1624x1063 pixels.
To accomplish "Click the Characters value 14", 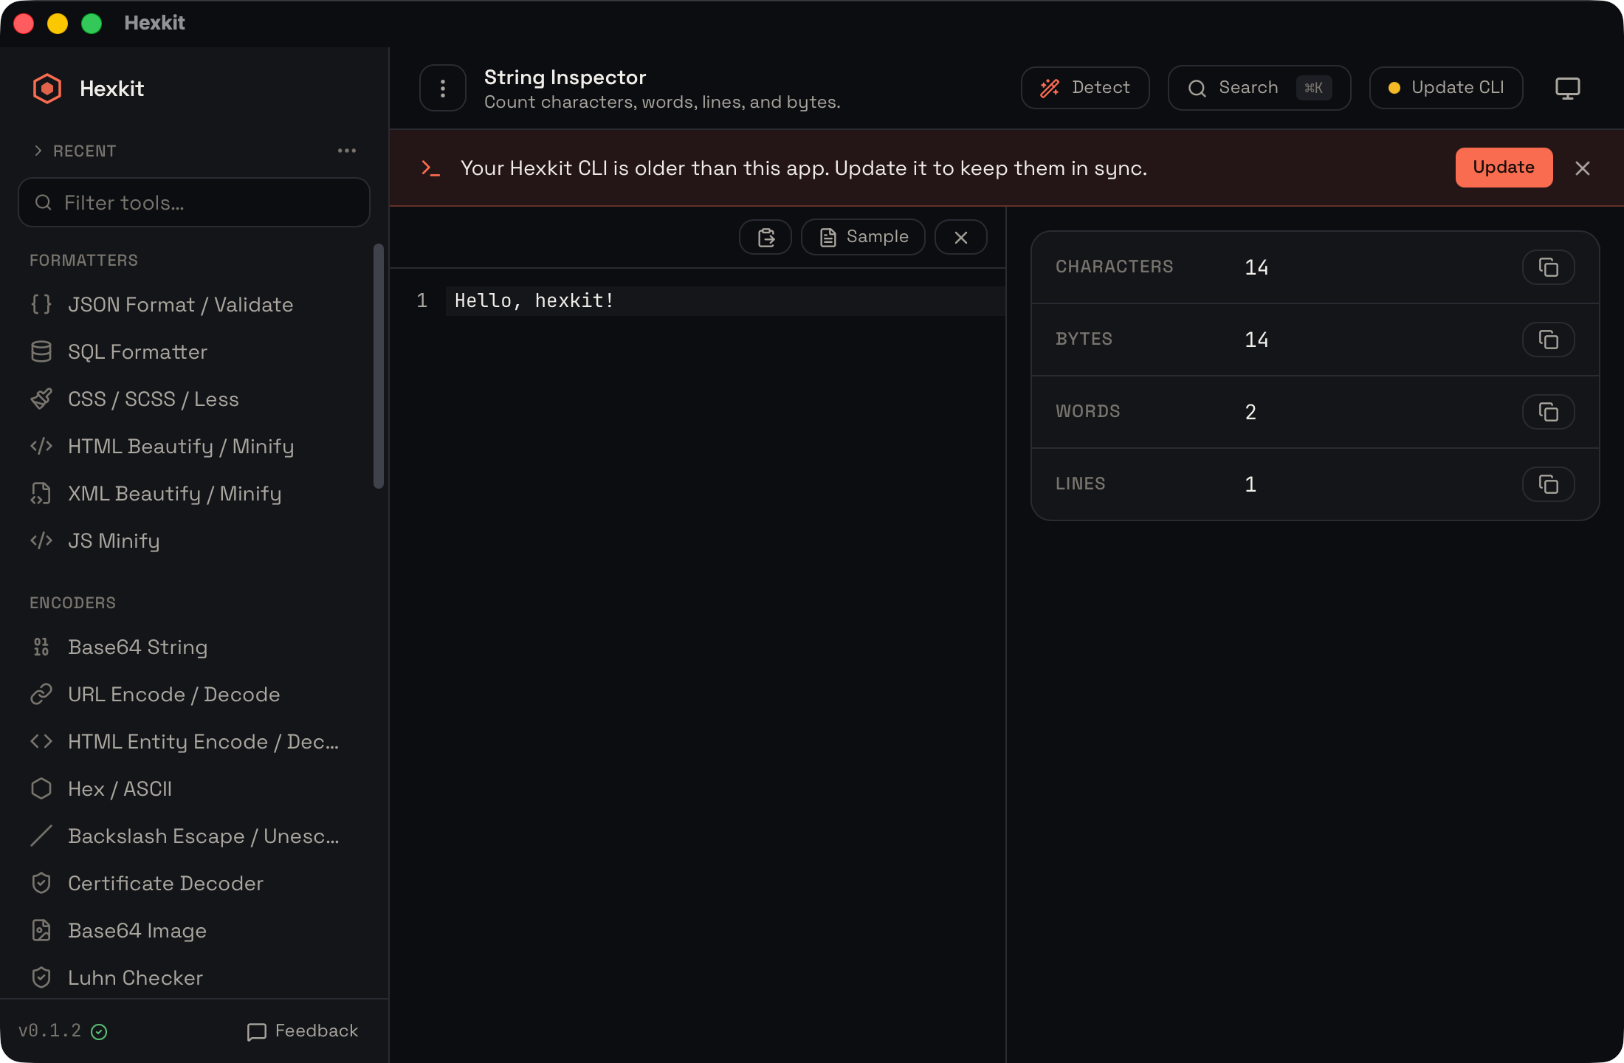I will coord(1256,267).
